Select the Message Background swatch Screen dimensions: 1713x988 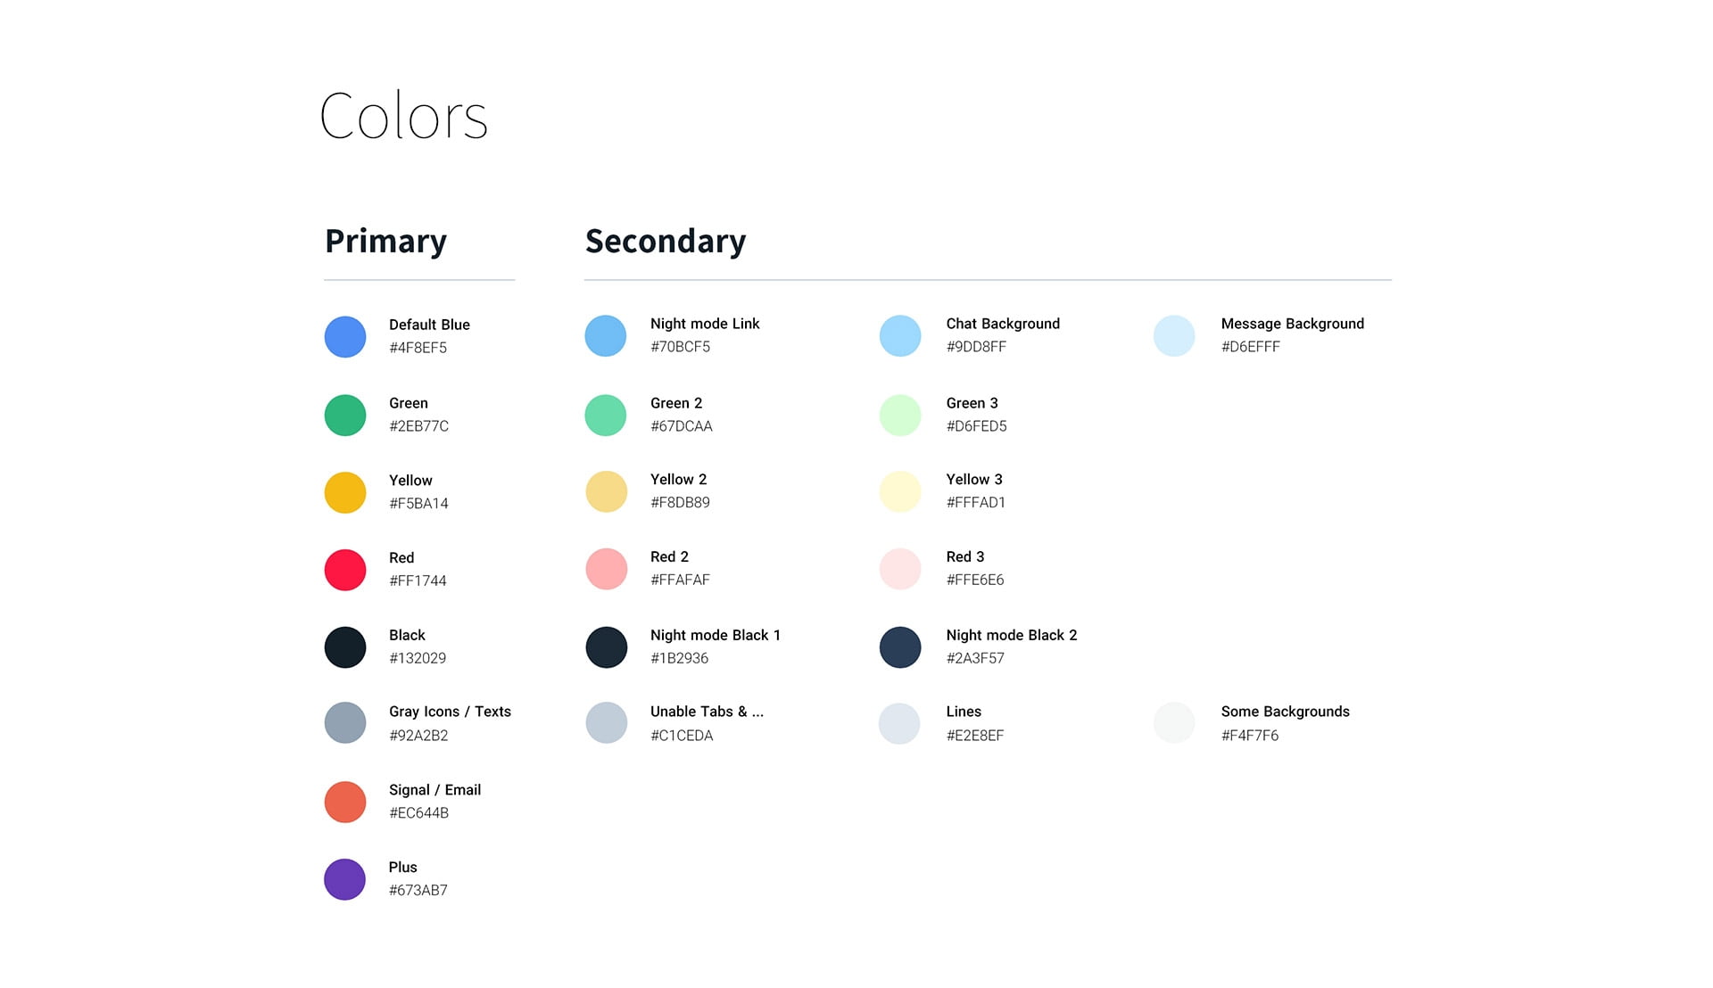pyautogui.click(x=1174, y=336)
